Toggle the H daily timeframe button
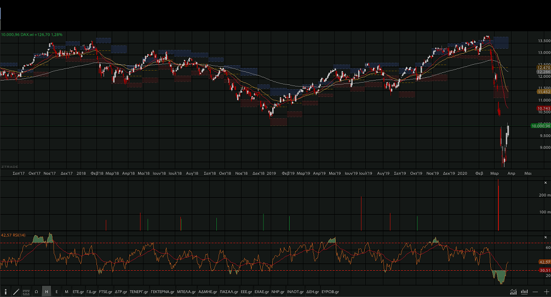 (x=47, y=292)
